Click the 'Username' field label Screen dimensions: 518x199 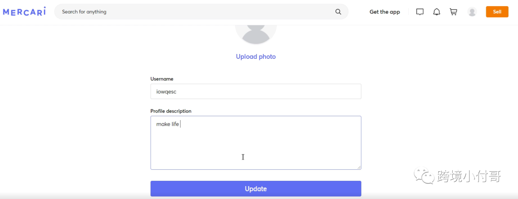(162, 79)
